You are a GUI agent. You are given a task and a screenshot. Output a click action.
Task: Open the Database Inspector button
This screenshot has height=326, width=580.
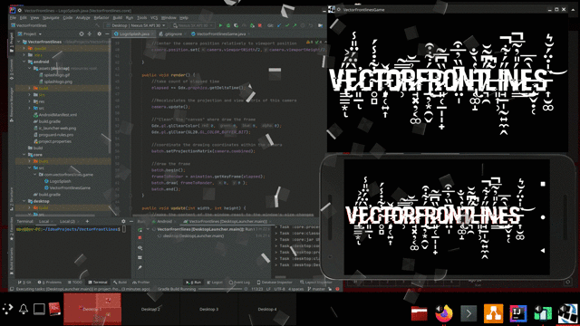pyautogui.click(x=275, y=283)
